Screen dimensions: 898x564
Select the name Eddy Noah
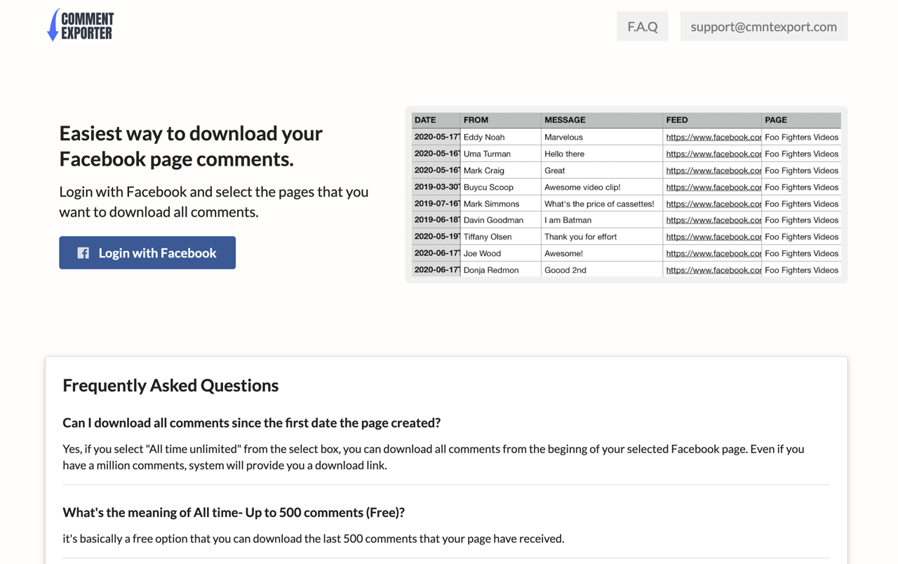pos(484,137)
